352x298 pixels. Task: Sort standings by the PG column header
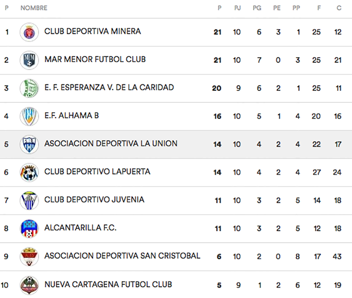coord(257,8)
